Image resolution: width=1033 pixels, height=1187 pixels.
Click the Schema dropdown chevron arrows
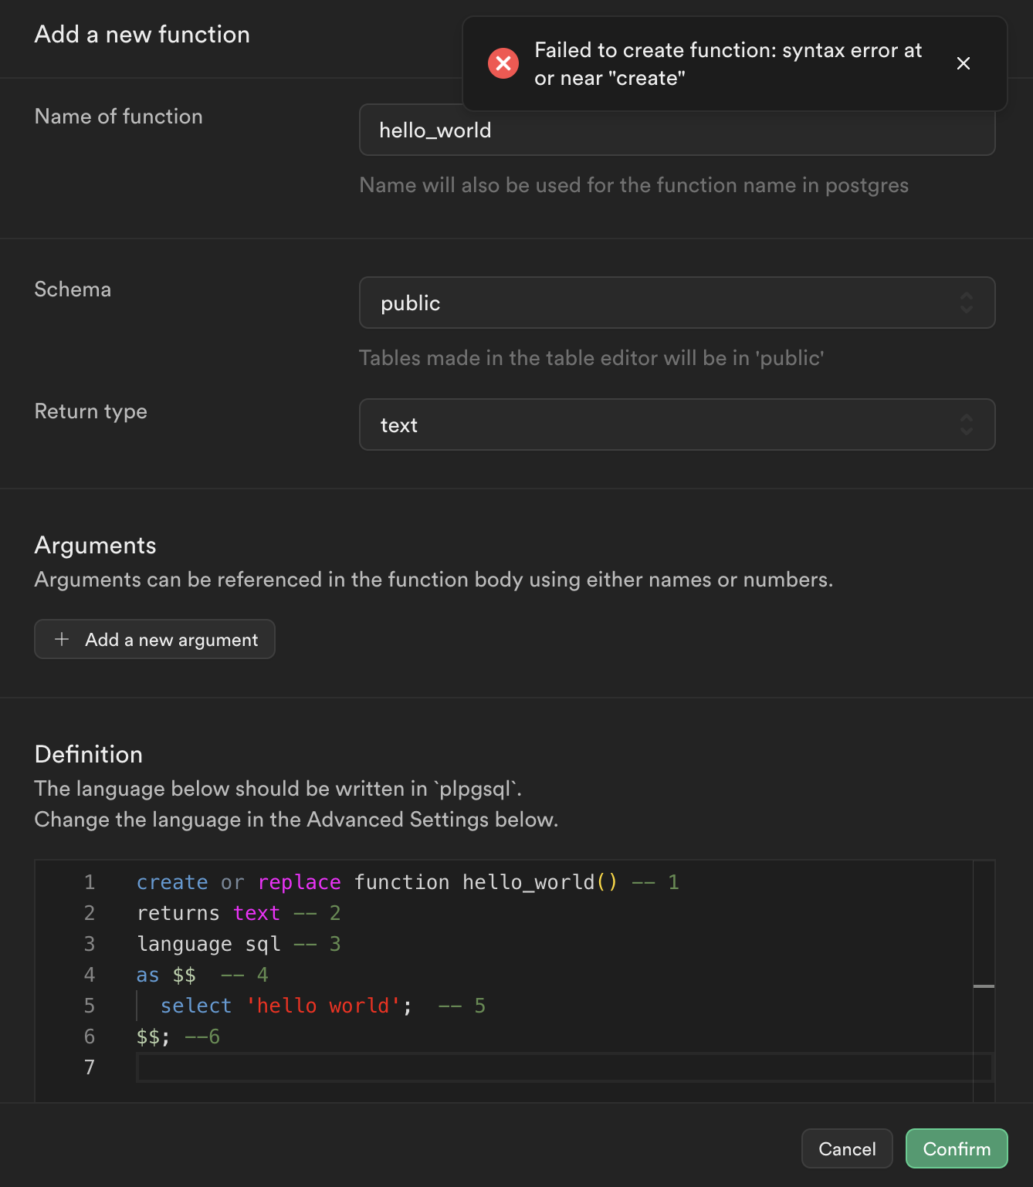tap(966, 303)
